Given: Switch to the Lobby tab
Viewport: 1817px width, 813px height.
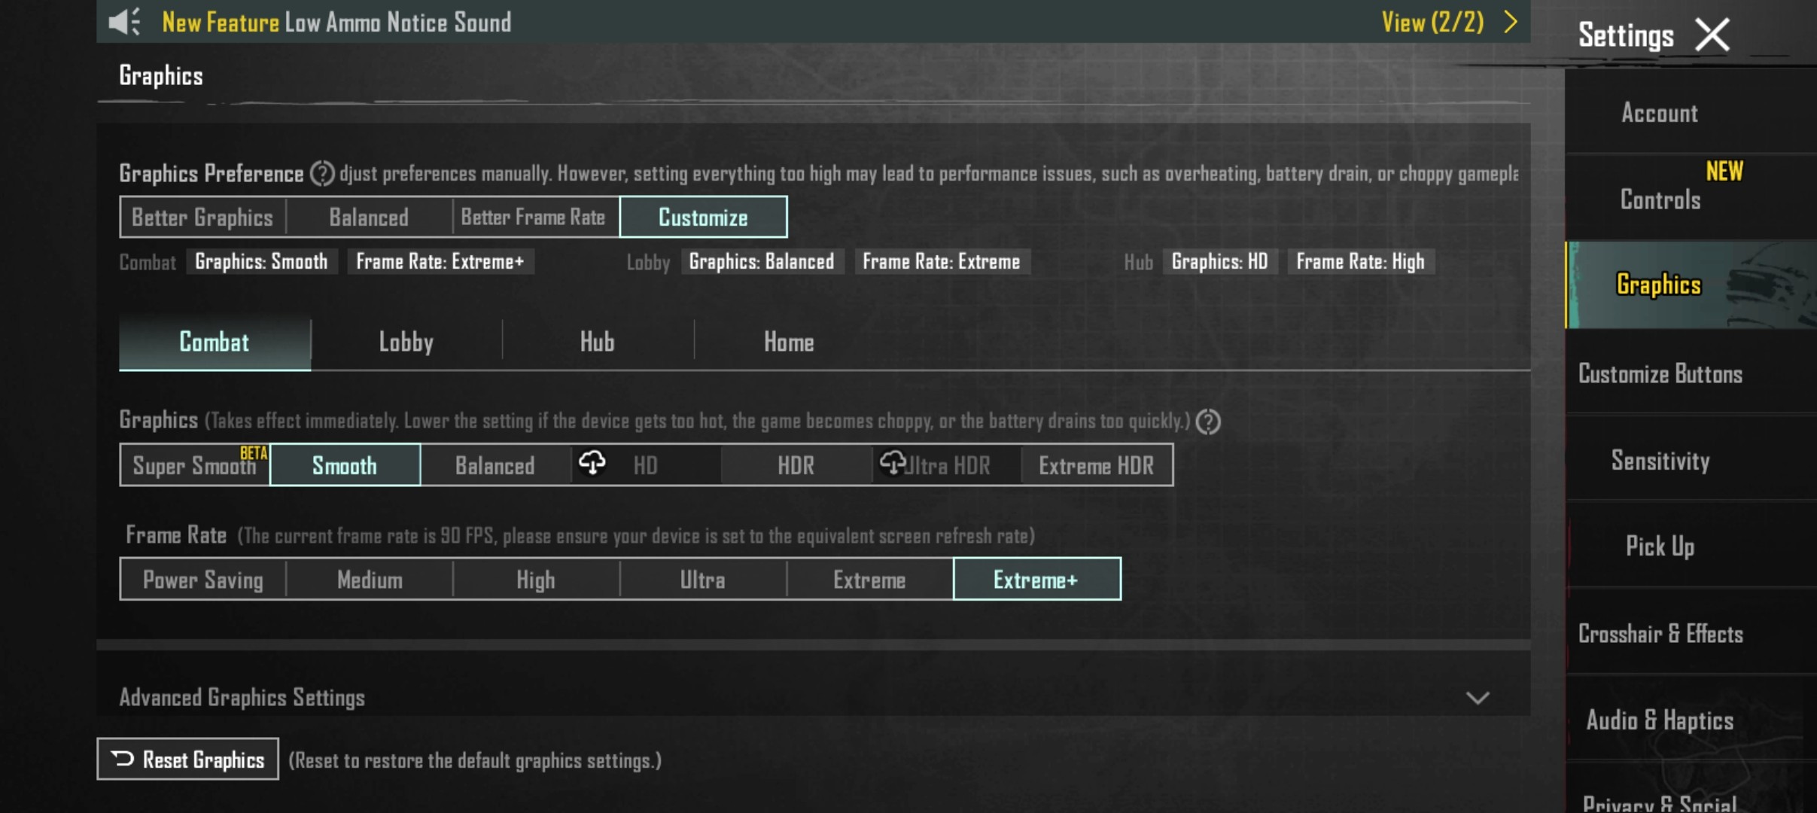Looking at the screenshot, I should [406, 343].
